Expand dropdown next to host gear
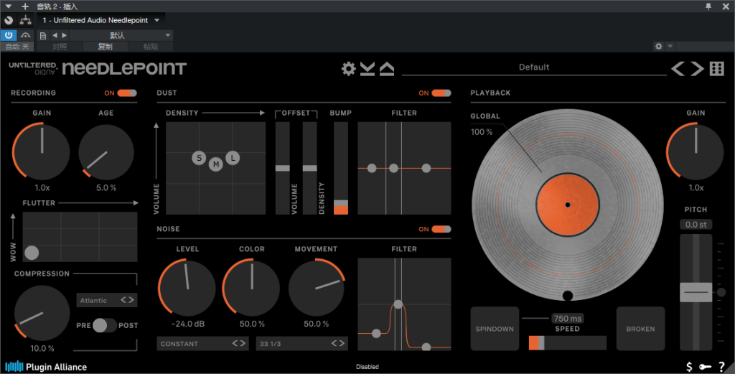The height and width of the screenshot is (374, 735). point(670,47)
